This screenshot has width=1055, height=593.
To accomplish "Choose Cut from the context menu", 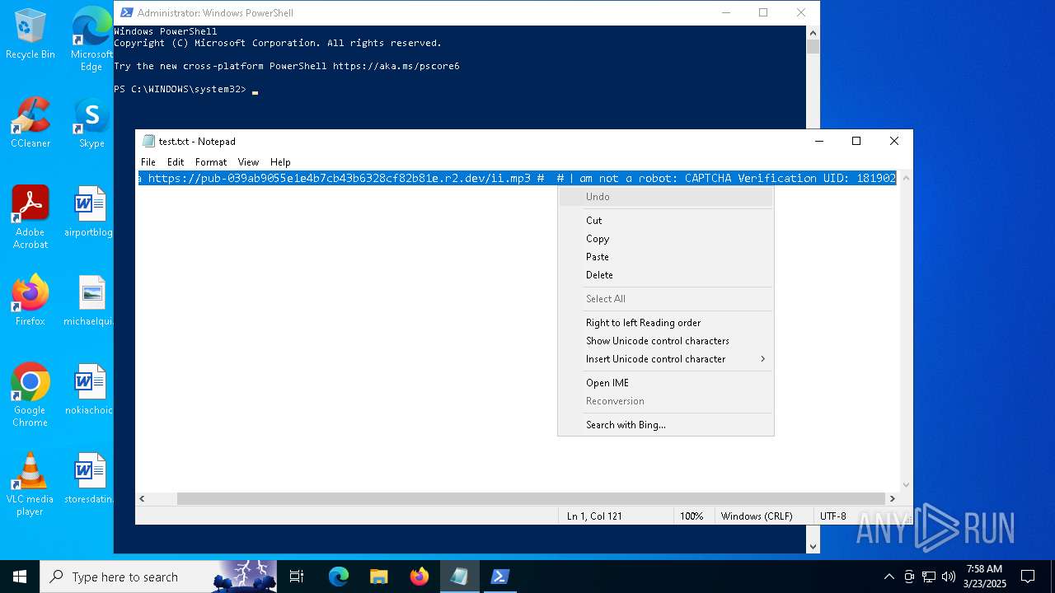I will pos(666,220).
